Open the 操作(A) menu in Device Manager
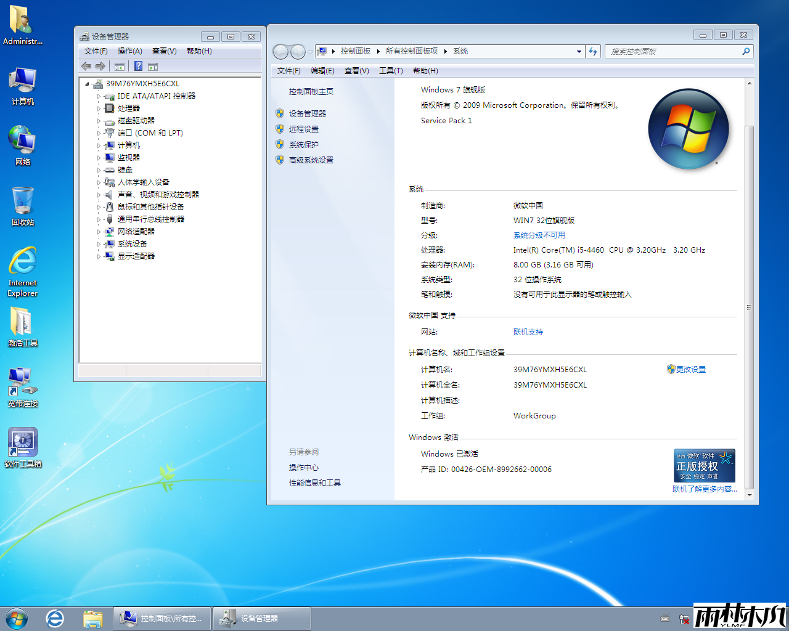789x631 pixels. coord(129,51)
